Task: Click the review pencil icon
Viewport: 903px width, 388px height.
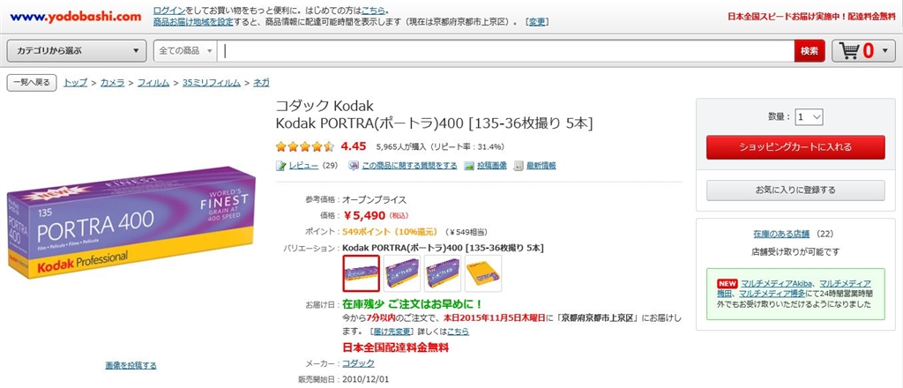Action: tap(281, 166)
